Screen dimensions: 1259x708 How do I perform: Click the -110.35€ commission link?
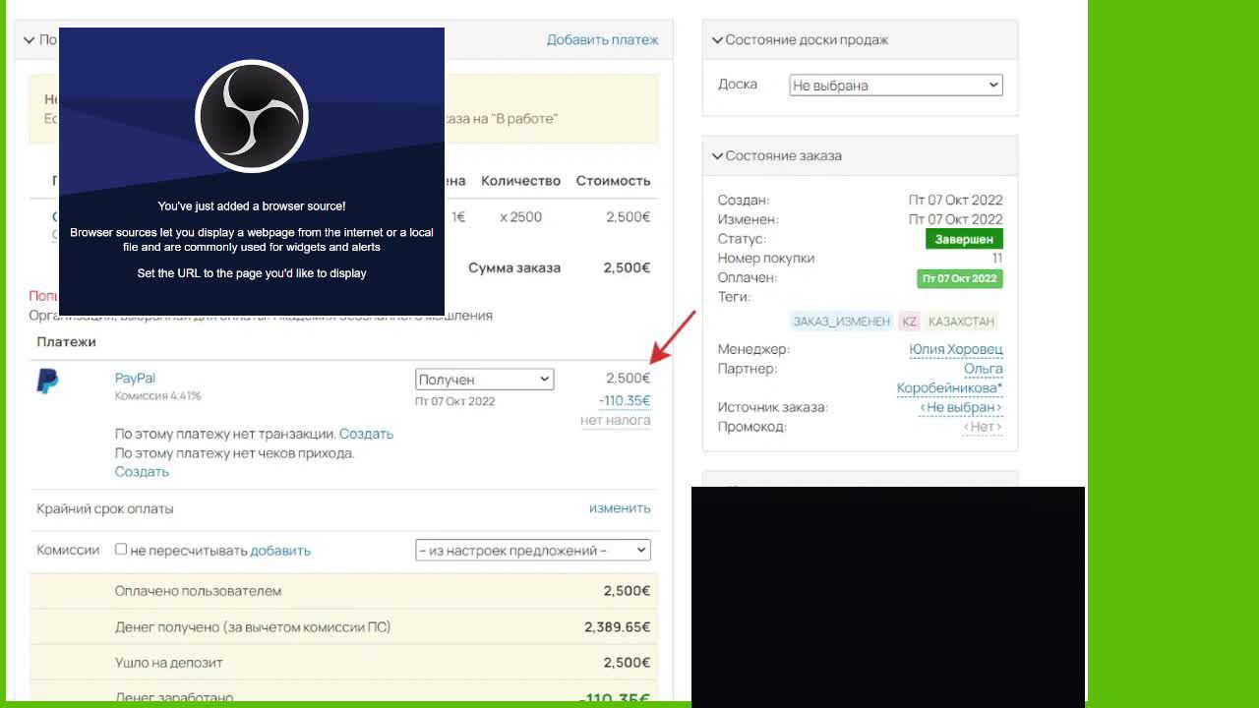(625, 400)
